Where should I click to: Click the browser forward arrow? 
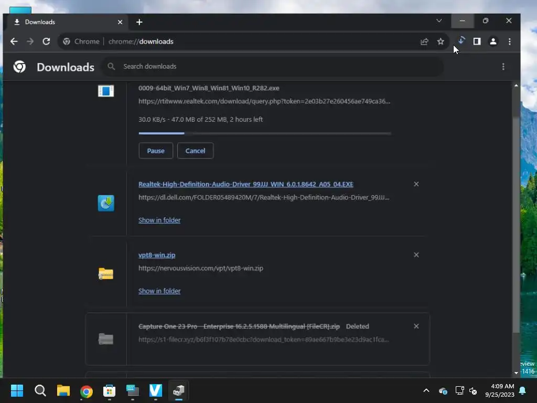click(x=30, y=41)
